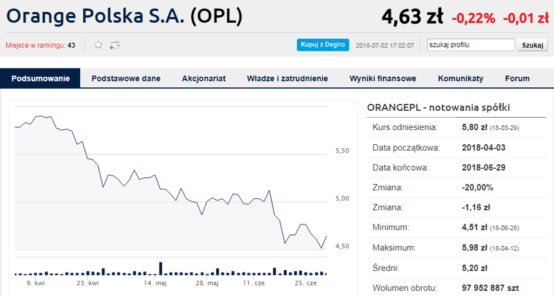Open the Podsumowanie tab
The width and height of the screenshot is (554, 296).
pos(40,79)
